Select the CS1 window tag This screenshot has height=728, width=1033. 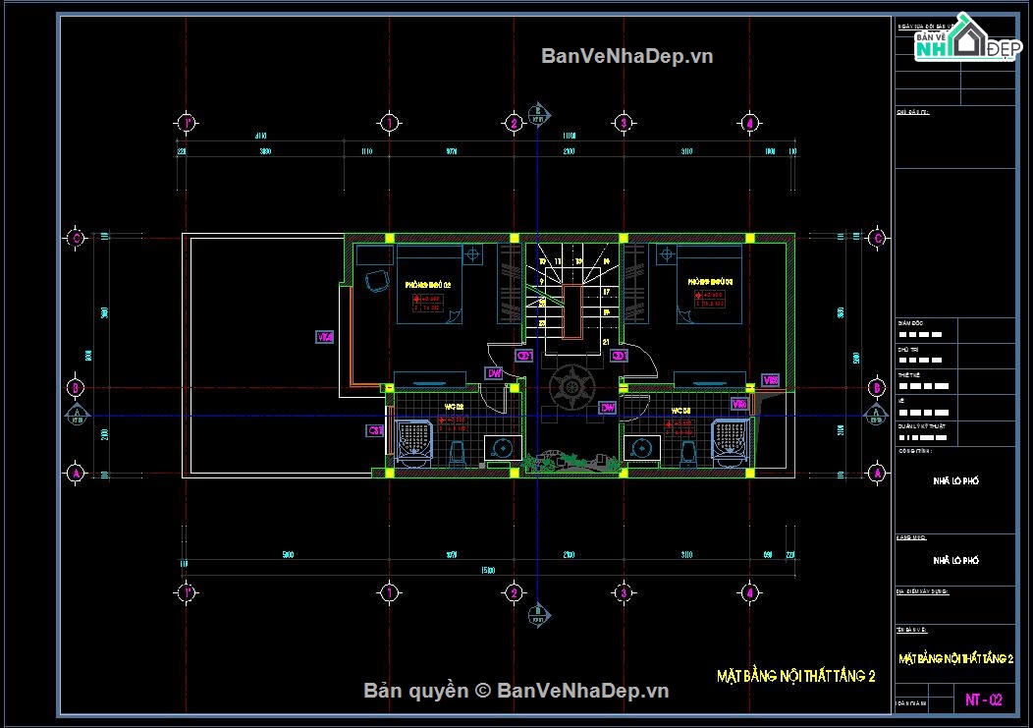(x=374, y=430)
